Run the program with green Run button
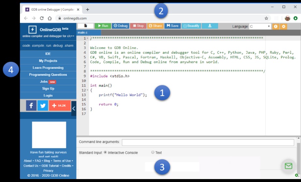Image resolution: width=301 pixels, height=182 pixels. point(103,26)
